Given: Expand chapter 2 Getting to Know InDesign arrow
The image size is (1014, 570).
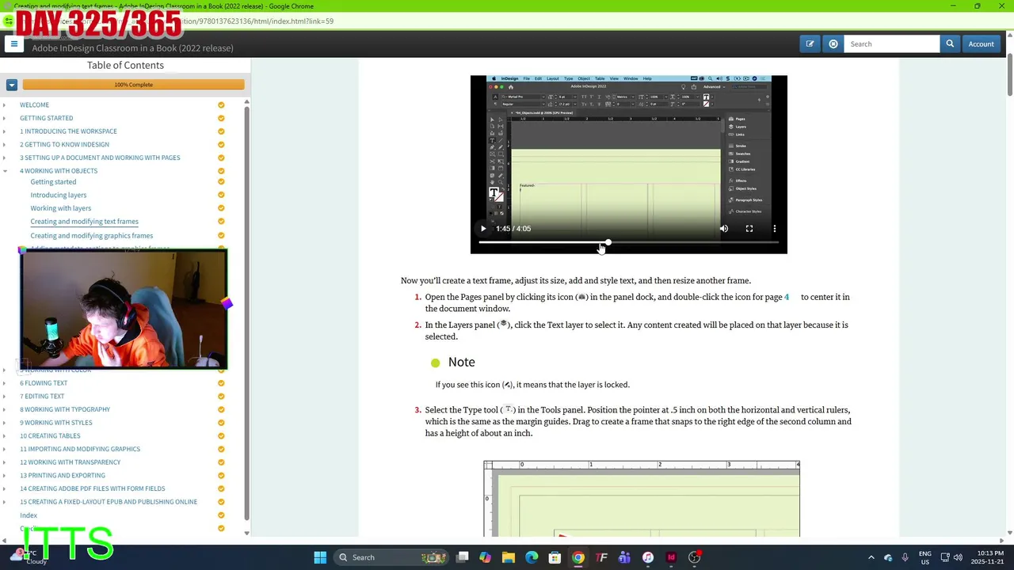Looking at the screenshot, I should pos(4,145).
